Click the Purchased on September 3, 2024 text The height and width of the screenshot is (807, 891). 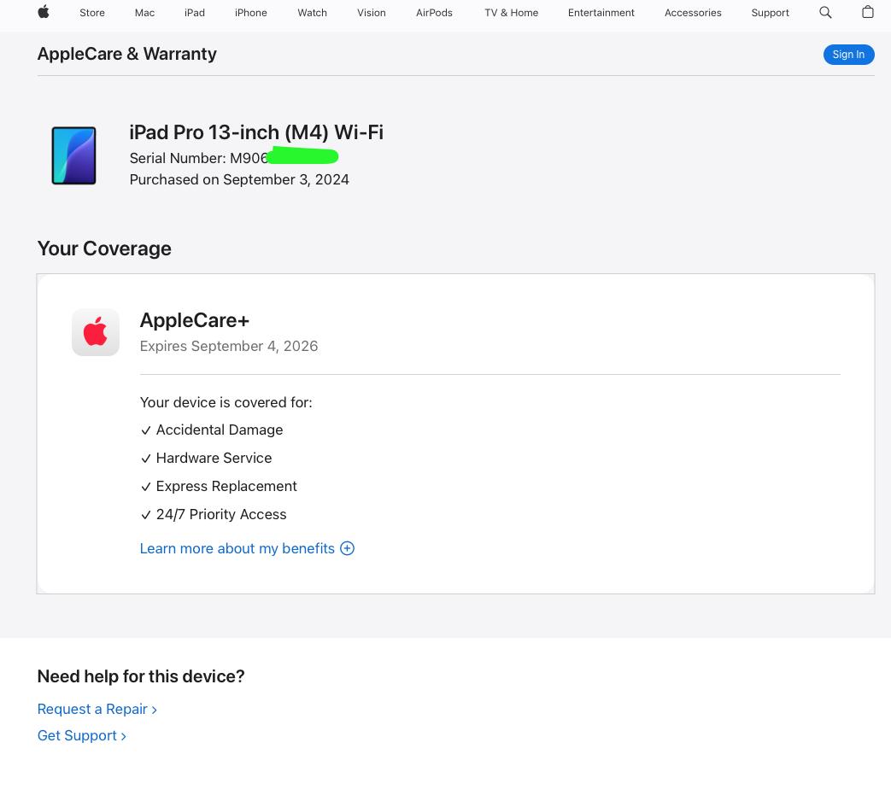(239, 180)
